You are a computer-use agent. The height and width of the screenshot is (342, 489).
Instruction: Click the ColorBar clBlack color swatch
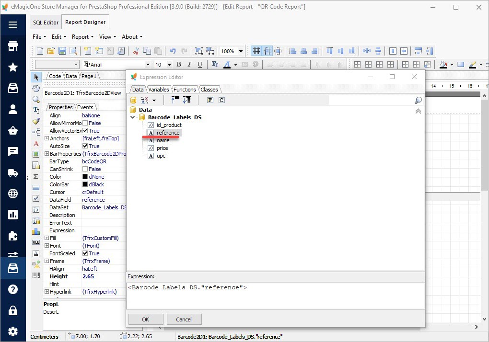[x=85, y=184]
